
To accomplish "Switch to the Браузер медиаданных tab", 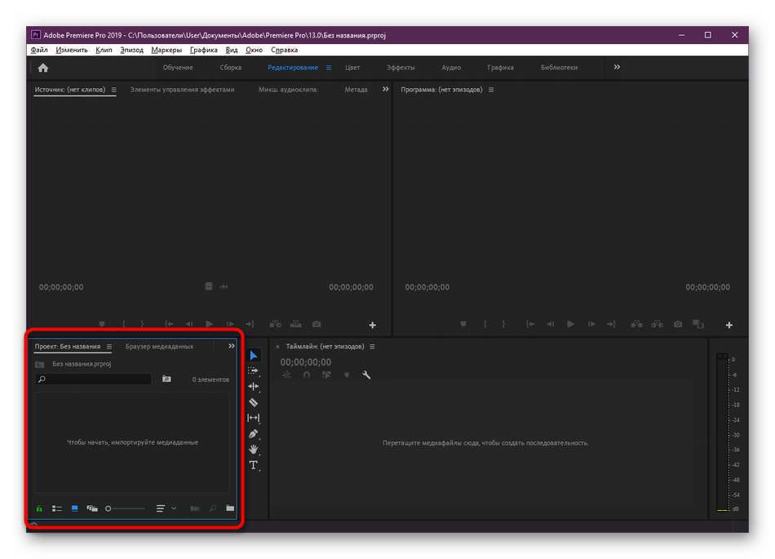I will (x=159, y=346).
